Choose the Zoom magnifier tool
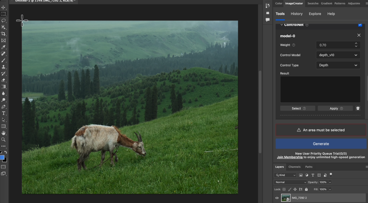 pyautogui.click(x=4, y=139)
